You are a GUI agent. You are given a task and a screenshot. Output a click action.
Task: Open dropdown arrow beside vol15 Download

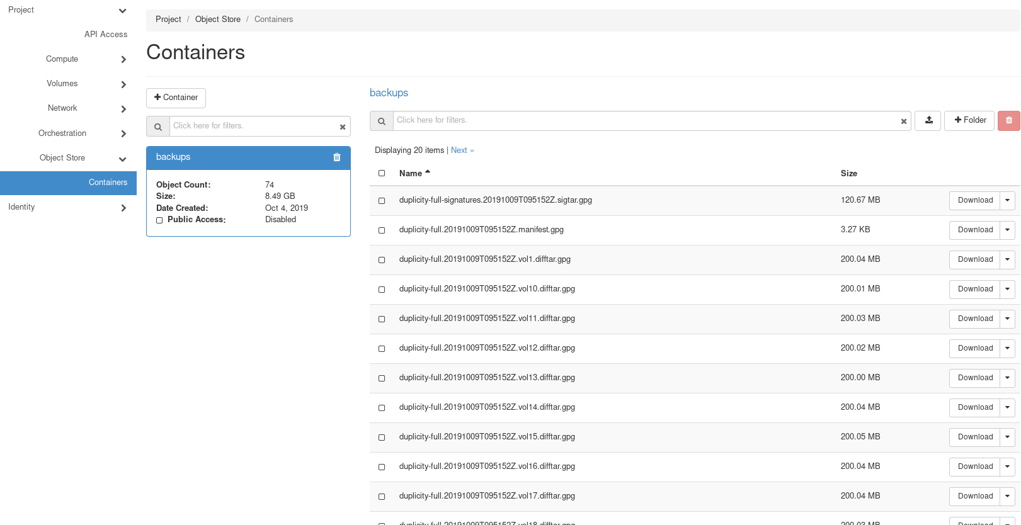click(1007, 437)
